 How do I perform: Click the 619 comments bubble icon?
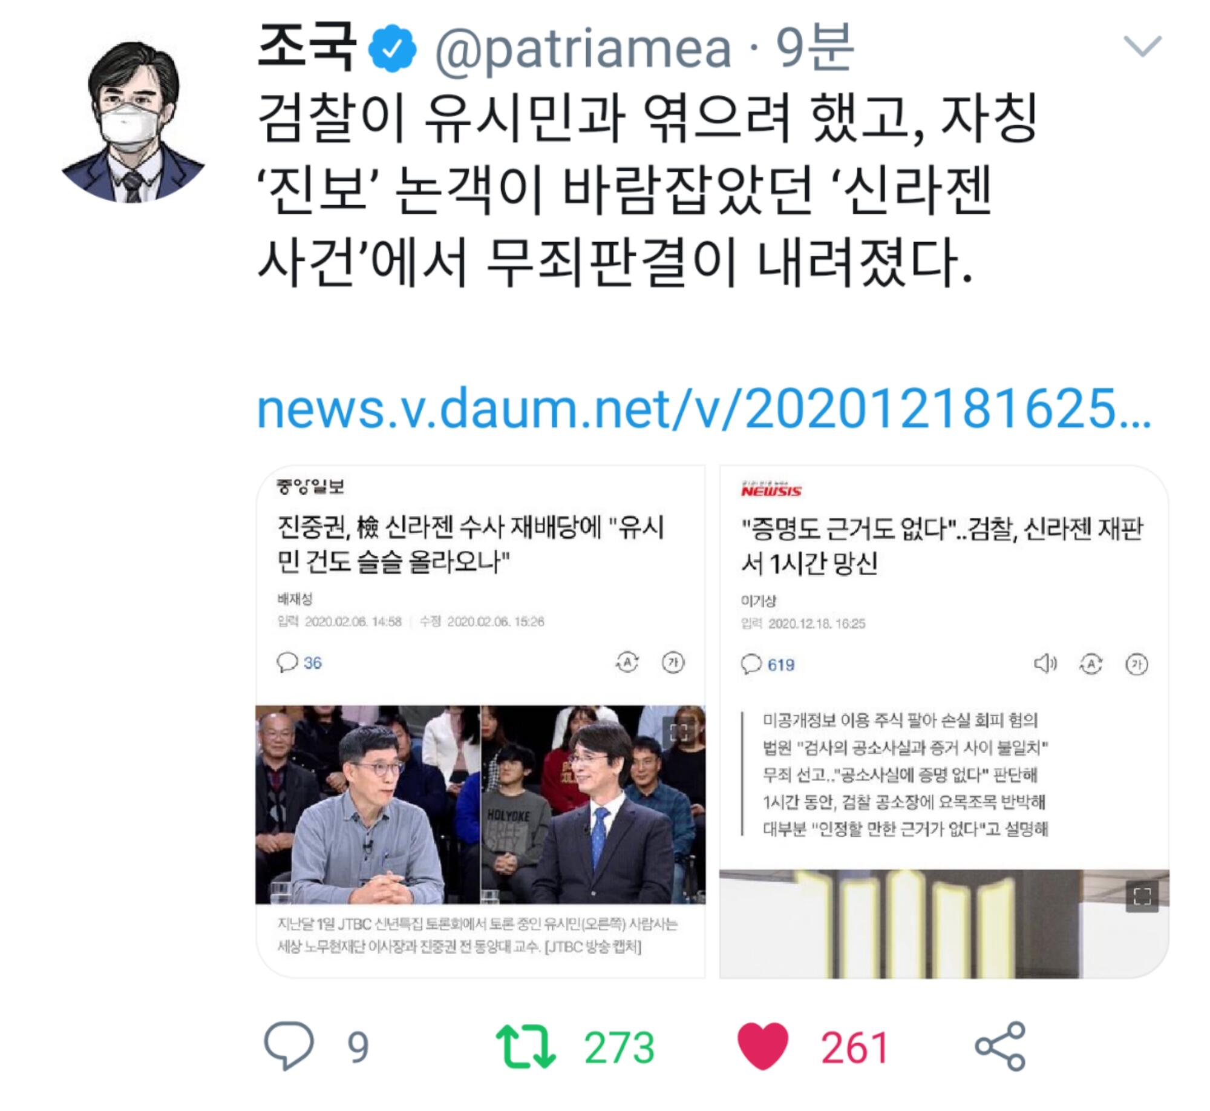[751, 664]
